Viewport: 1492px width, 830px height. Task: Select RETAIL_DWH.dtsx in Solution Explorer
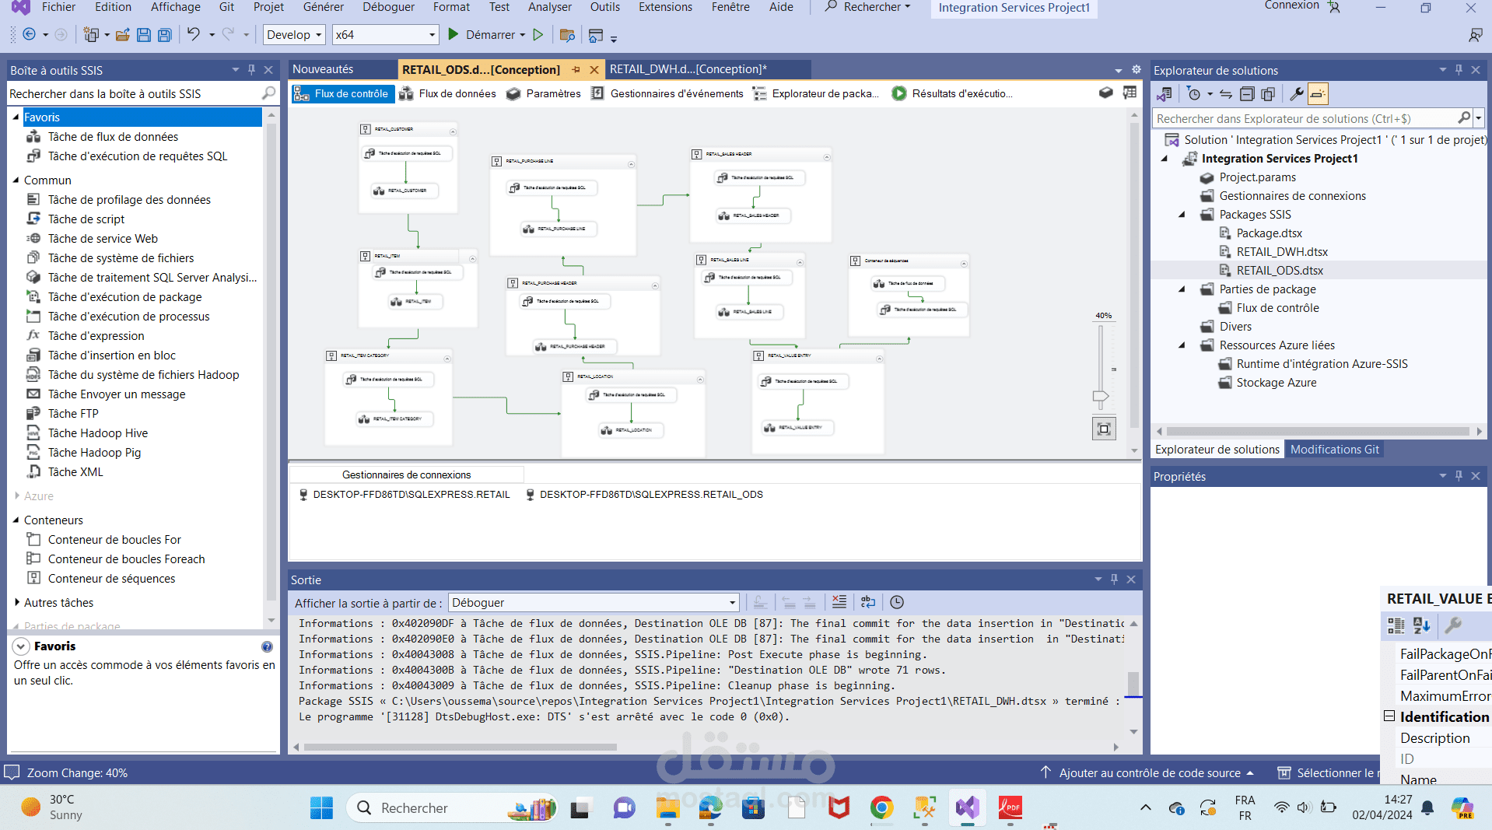(1281, 252)
